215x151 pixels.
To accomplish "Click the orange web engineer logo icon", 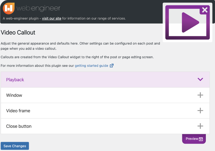I will [x=9, y=8].
